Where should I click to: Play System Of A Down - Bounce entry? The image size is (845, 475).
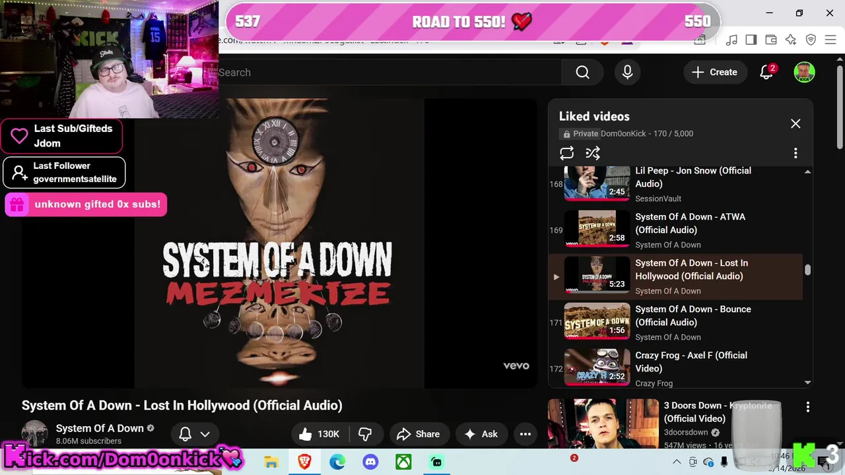tap(693, 315)
